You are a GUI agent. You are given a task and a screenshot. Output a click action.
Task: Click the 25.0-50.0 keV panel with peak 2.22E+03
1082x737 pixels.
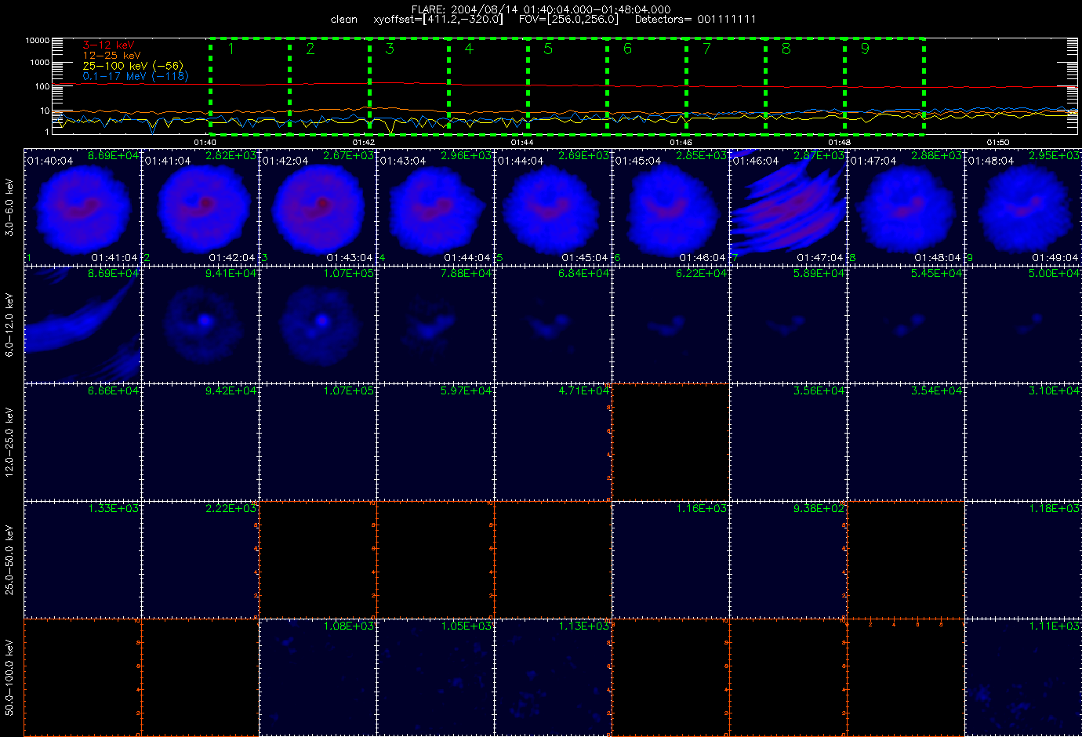[201, 560]
